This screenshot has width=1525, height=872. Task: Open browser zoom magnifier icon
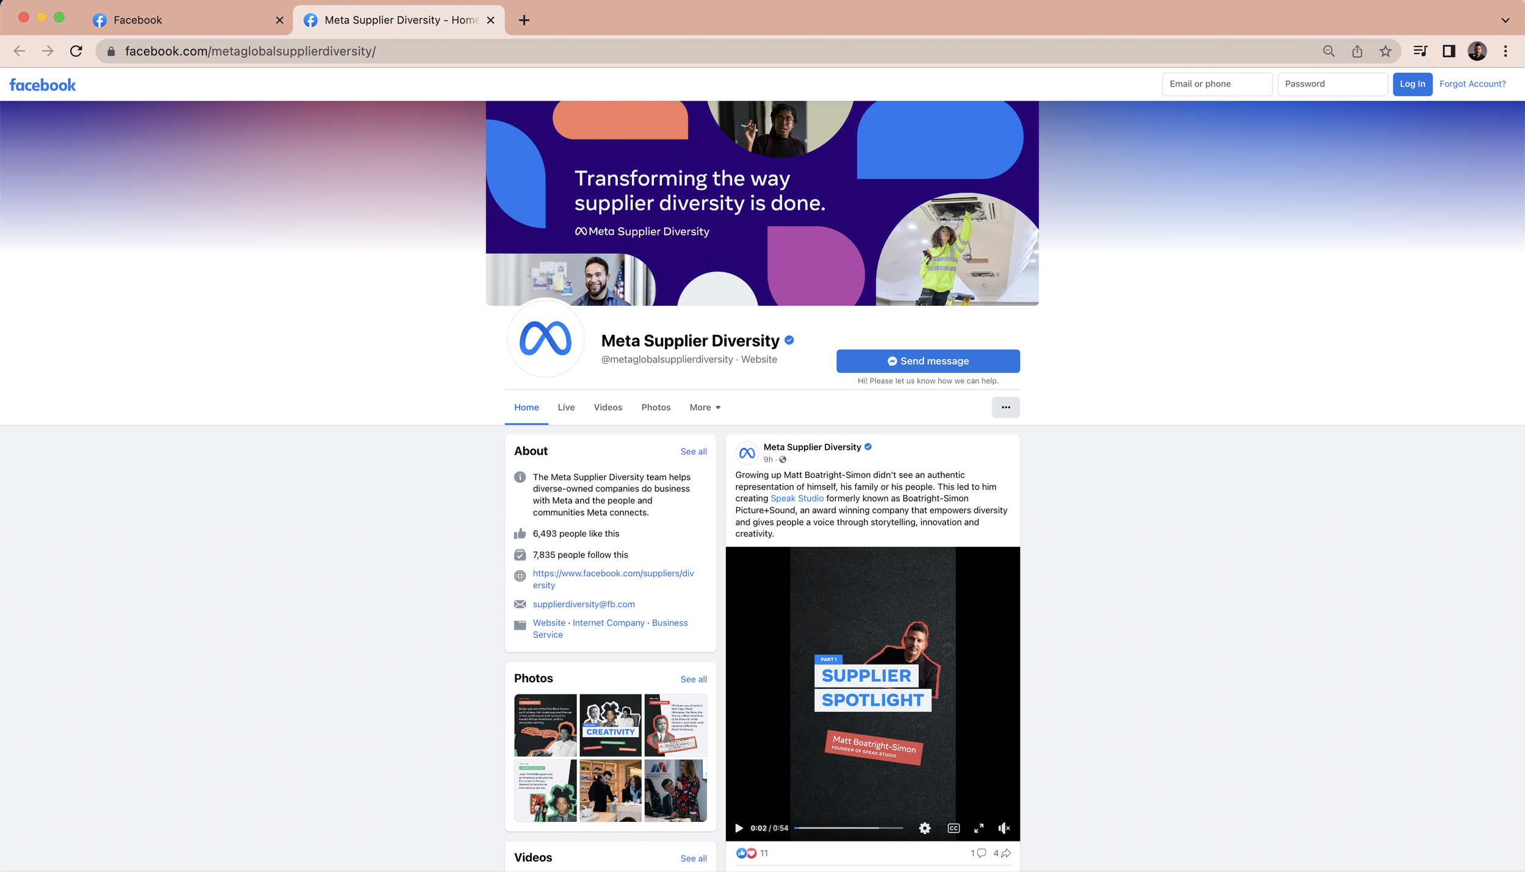[x=1329, y=51]
